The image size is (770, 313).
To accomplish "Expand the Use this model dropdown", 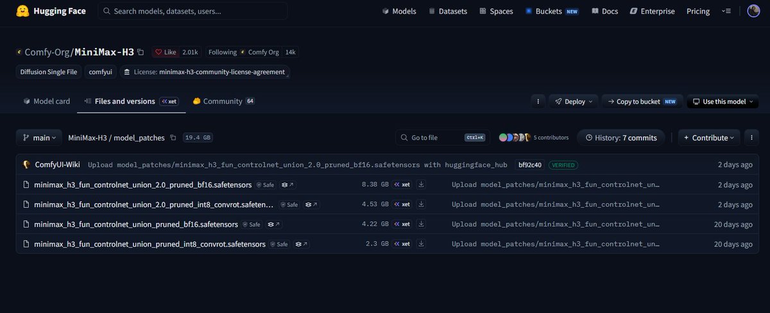I will 723,101.
